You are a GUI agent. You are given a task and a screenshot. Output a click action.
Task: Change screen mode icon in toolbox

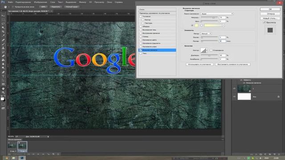pyautogui.click(x=3, y=108)
